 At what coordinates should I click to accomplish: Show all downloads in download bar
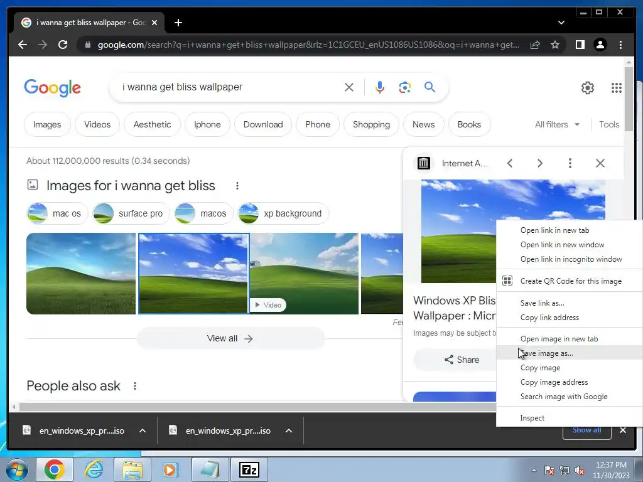tap(587, 430)
